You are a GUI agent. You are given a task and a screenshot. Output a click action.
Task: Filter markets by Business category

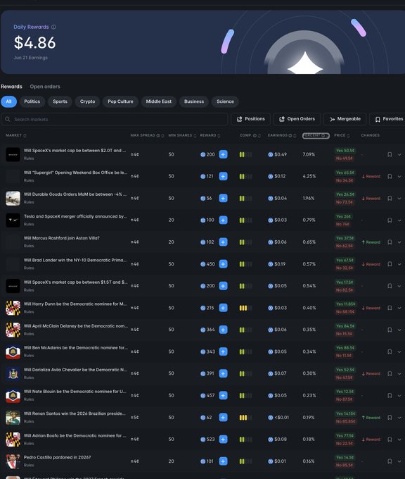[x=194, y=101]
